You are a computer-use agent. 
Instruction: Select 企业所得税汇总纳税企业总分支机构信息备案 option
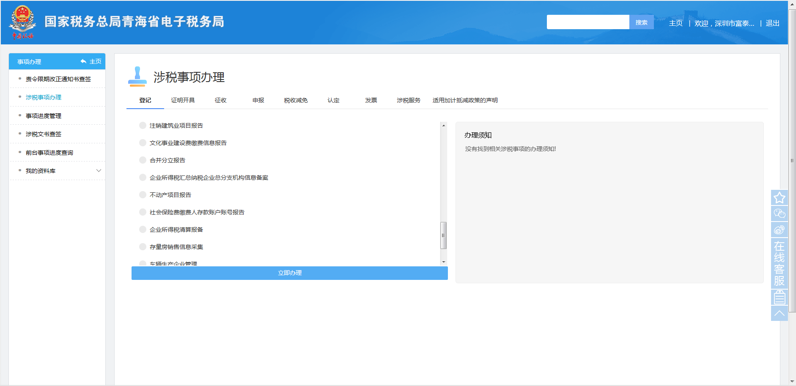pyautogui.click(x=143, y=178)
